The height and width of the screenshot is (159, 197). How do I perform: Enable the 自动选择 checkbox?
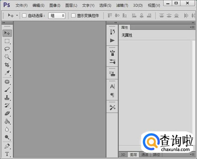24,16
